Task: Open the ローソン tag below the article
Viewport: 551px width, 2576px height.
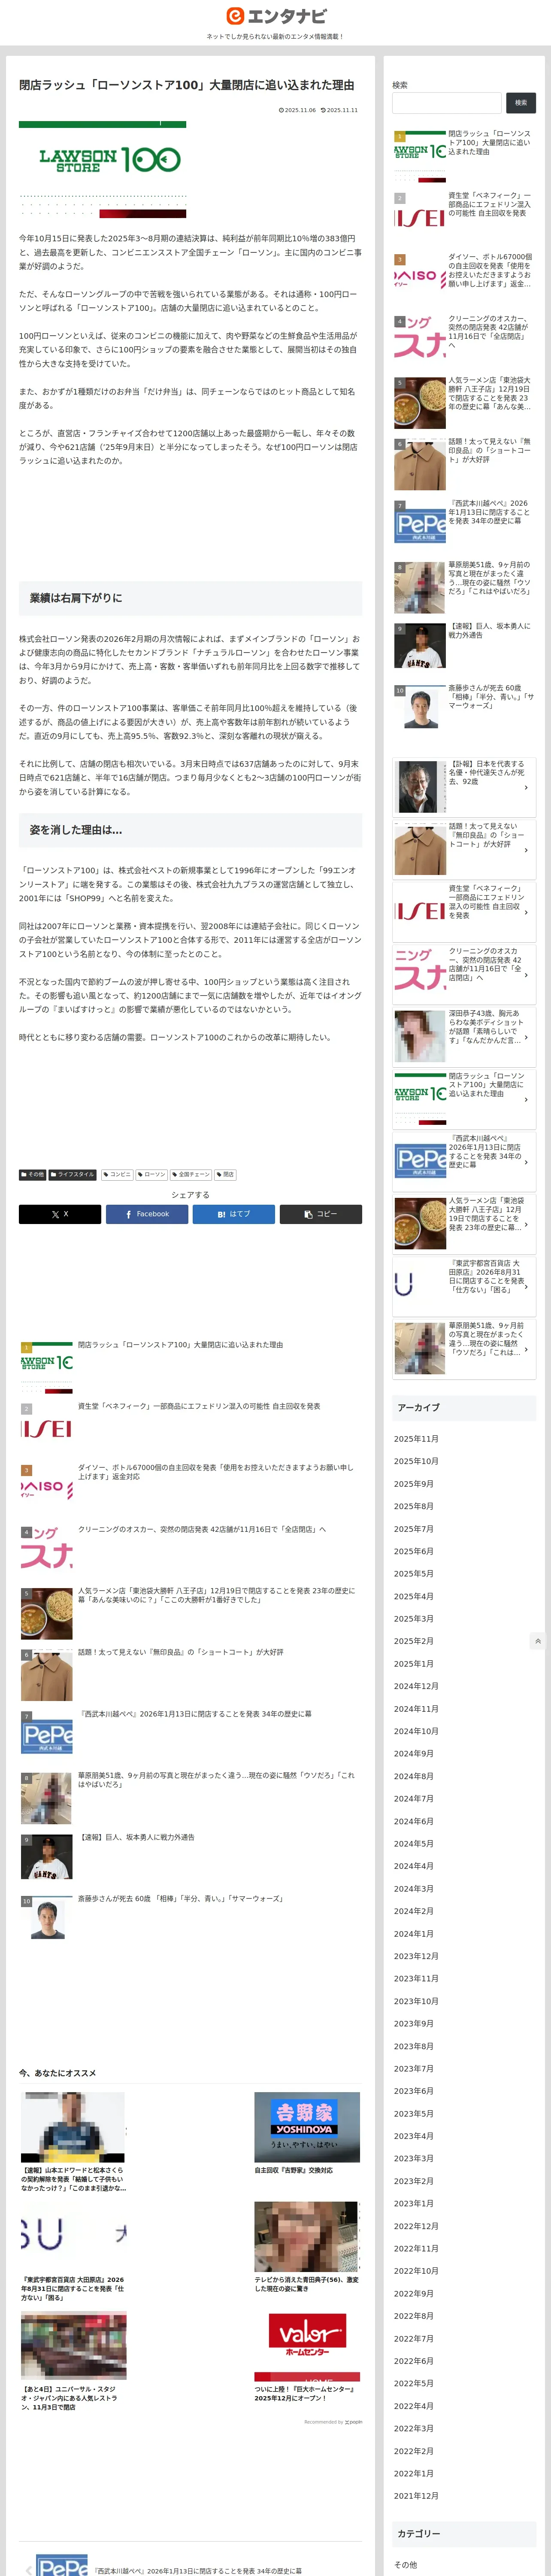Action: click(x=152, y=1175)
